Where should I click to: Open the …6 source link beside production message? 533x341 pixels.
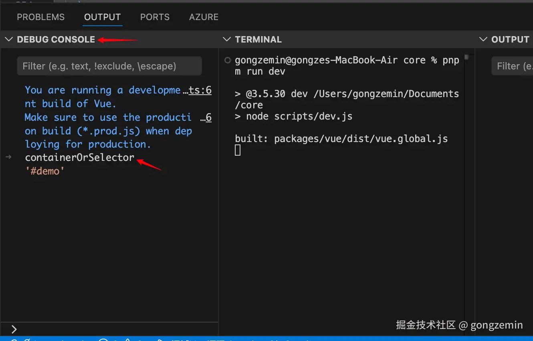(206, 118)
